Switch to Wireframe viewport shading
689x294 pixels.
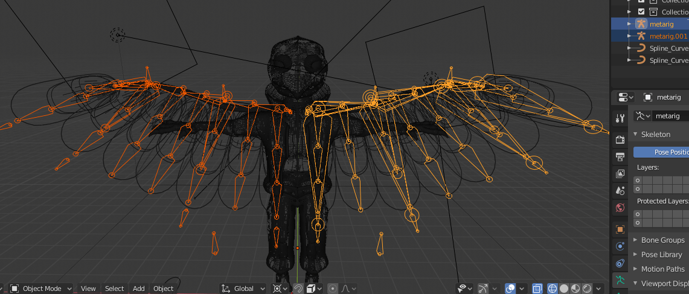pyautogui.click(x=553, y=289)
